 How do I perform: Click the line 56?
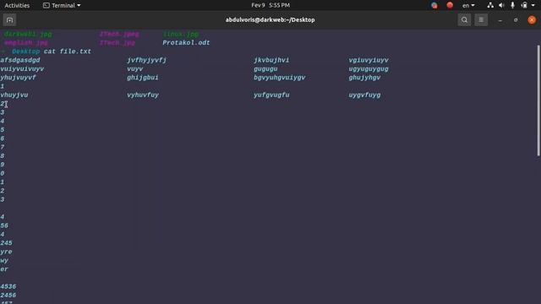(4, 225)
